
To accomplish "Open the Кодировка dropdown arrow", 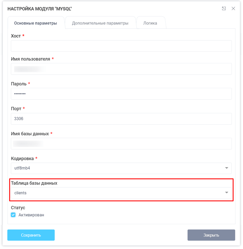I will tap(226, 168).
